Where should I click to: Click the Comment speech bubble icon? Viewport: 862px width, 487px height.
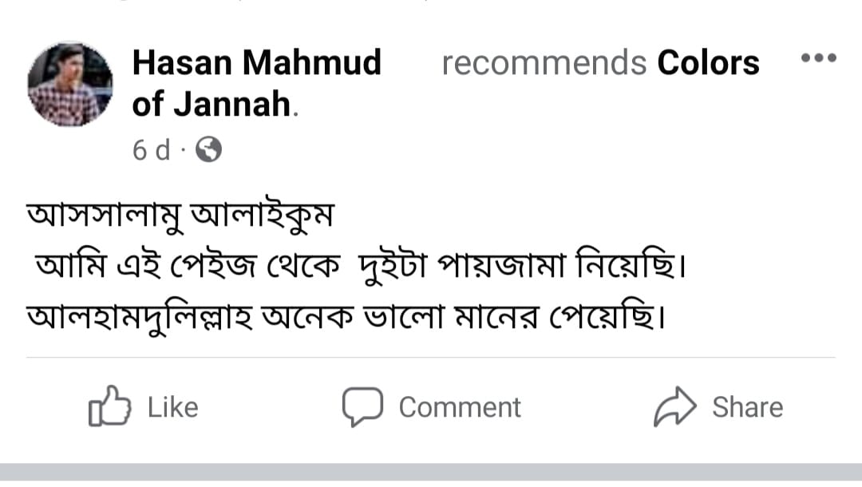click(x=362, y=406)
